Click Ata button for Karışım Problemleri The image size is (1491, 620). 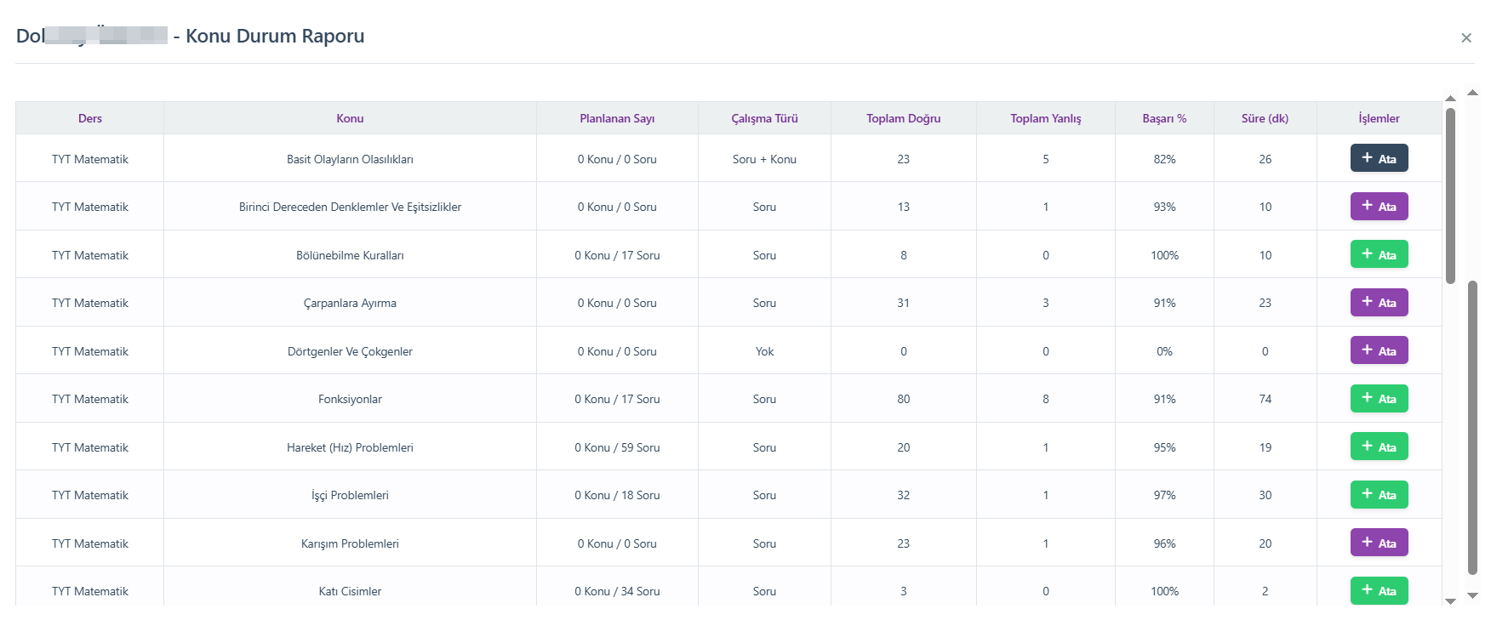(x=1379, y=543)
